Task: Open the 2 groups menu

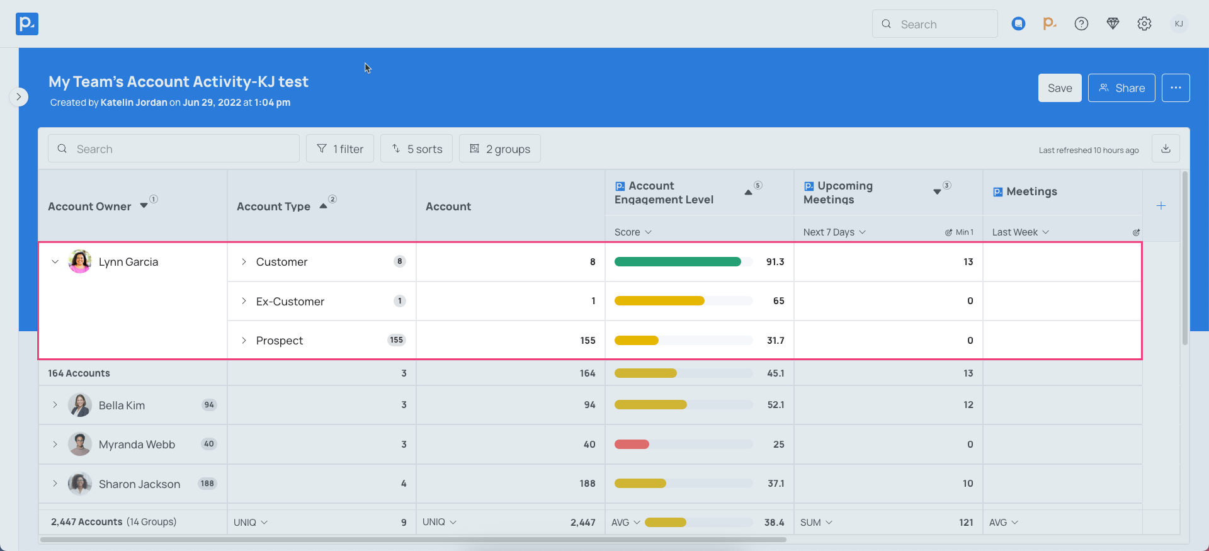Action: point(500,149)
